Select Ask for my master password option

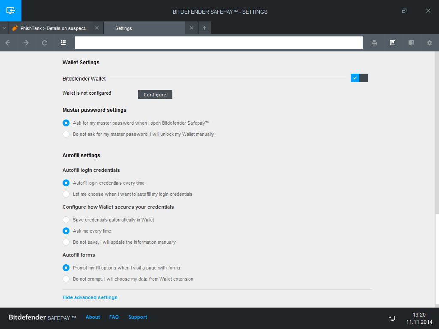coord(66,123)
